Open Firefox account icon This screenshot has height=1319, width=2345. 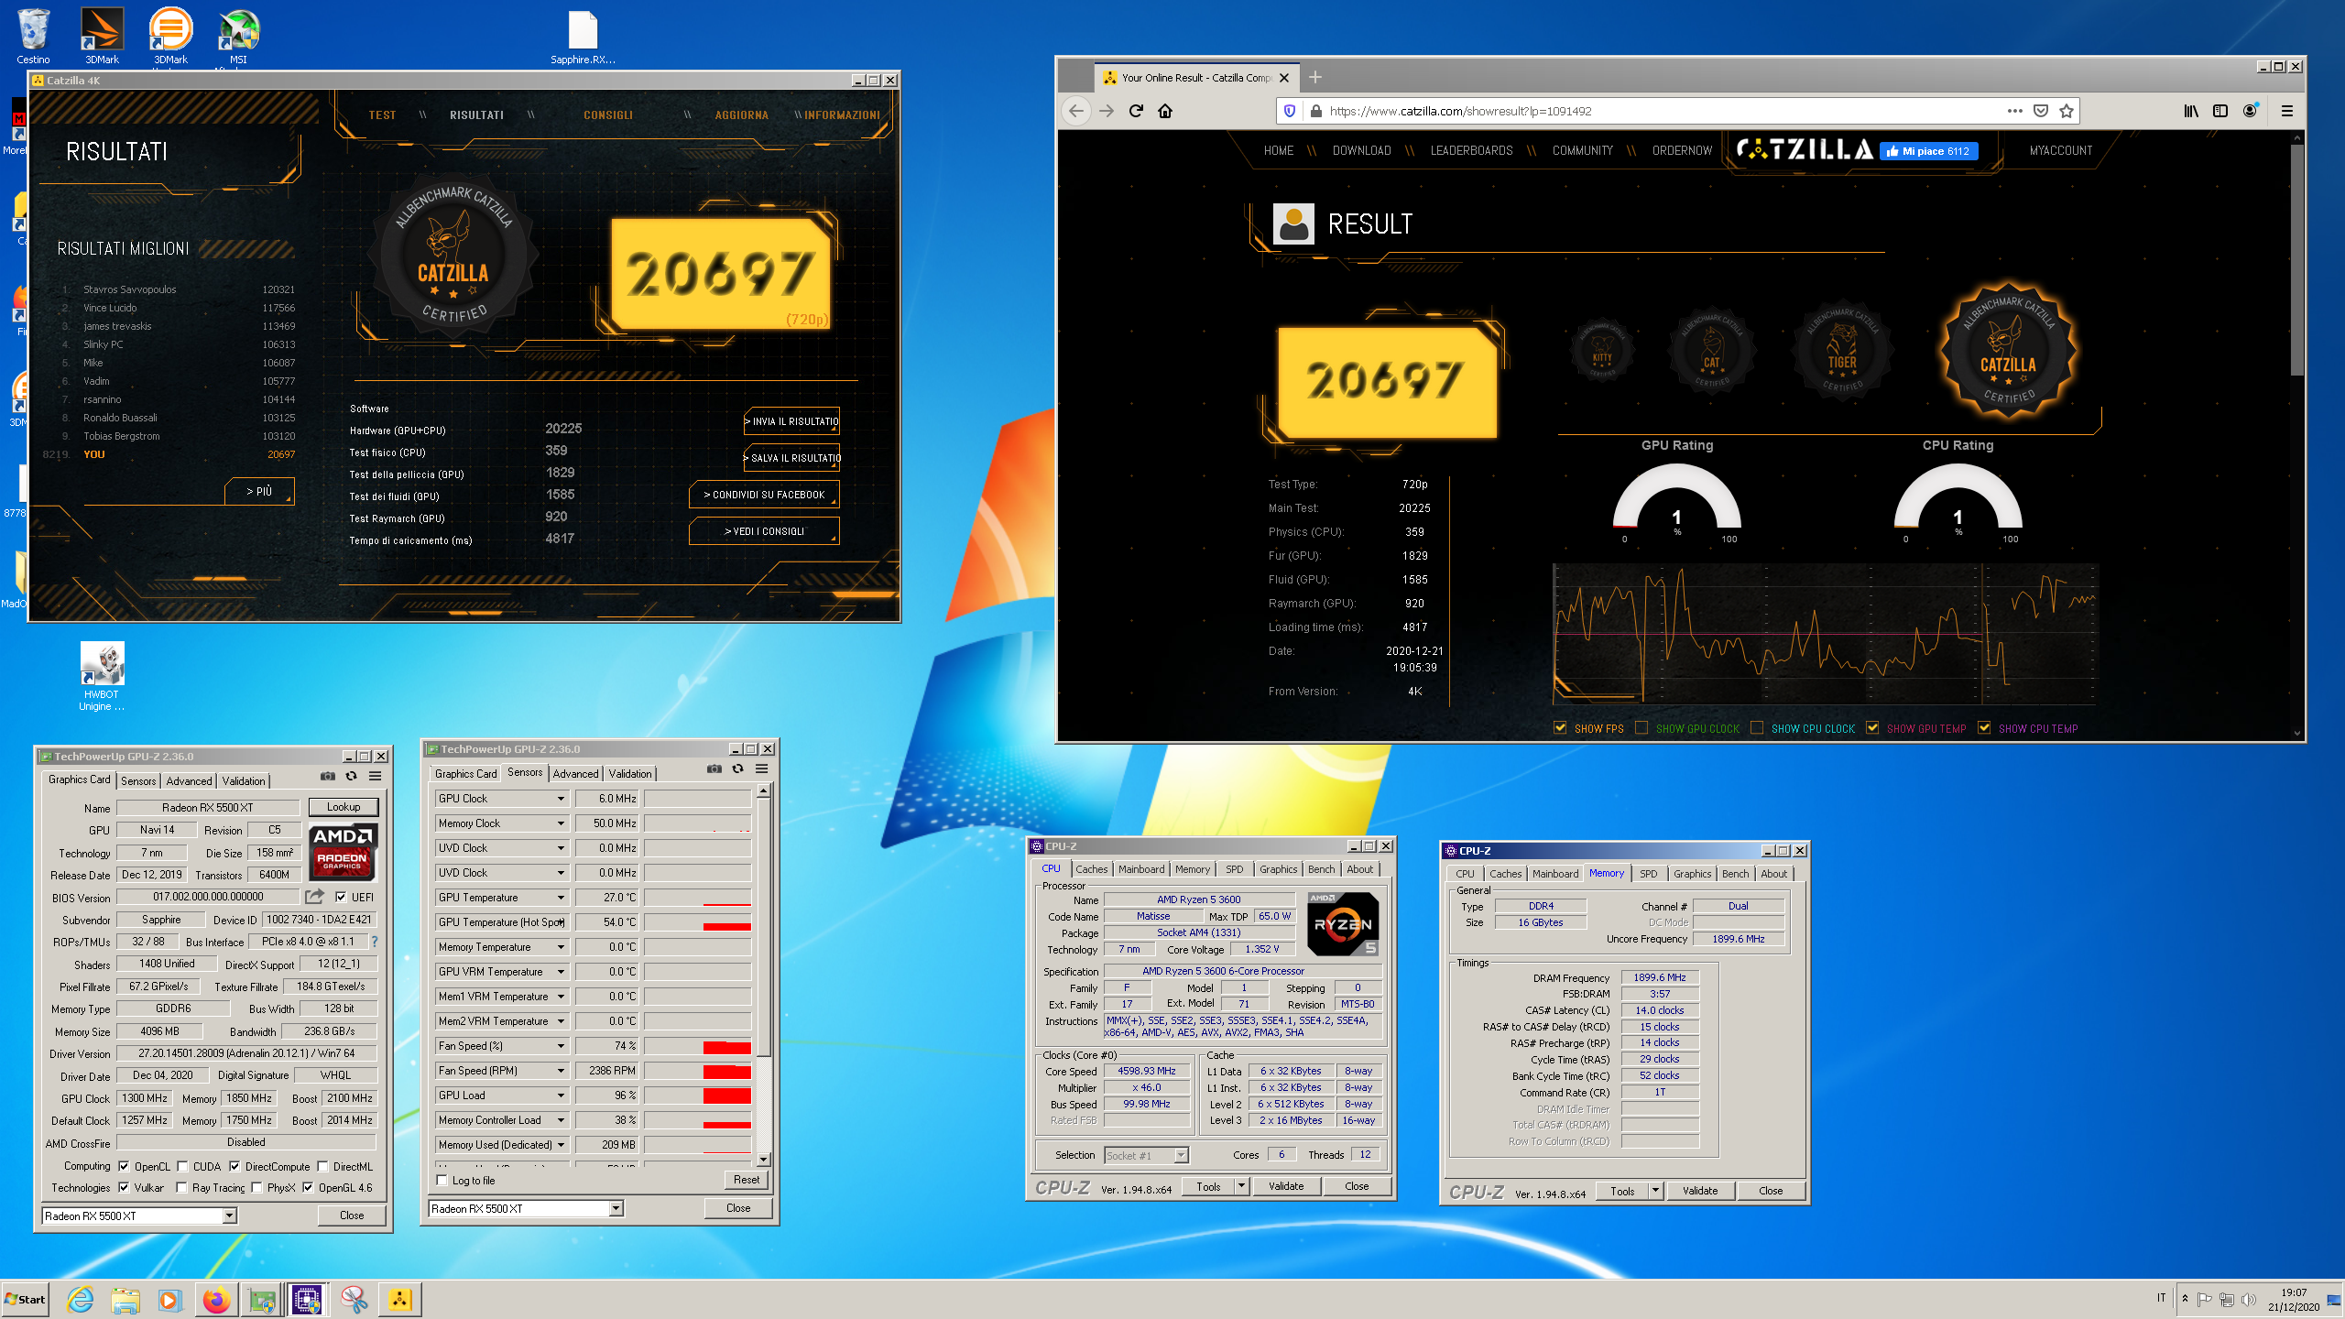tap(2251, 111)
